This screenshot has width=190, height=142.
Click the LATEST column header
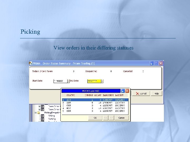(x=119, y=95)
